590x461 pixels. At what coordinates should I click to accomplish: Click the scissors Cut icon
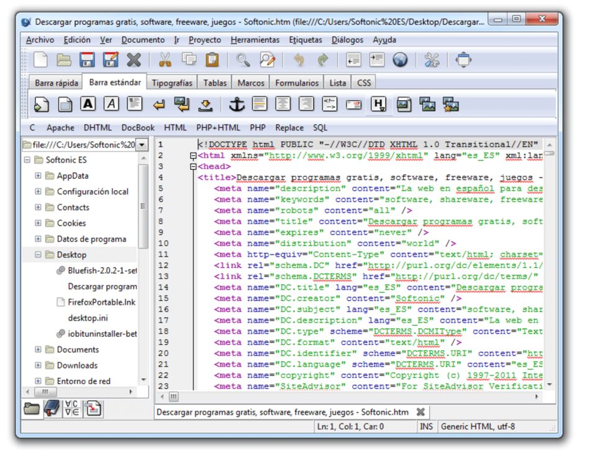click(165, 60)
